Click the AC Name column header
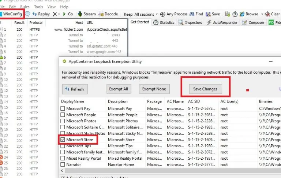281x178 pixels. pyautogui.click(x=176, y=101)
